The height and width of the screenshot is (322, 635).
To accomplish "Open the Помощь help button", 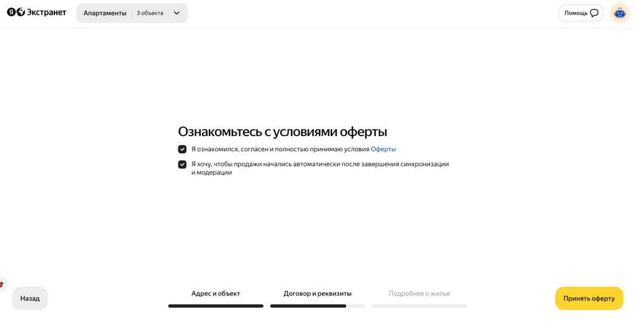I will pos(581,13).
